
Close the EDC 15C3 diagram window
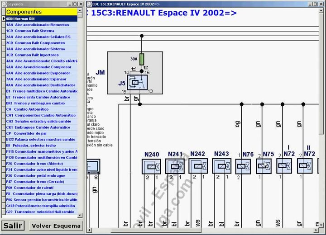pos(321,4)
